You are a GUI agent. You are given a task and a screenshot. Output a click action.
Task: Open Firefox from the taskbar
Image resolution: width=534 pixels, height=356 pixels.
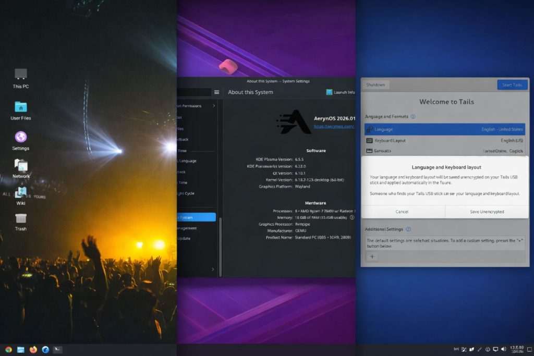(33, 349)
